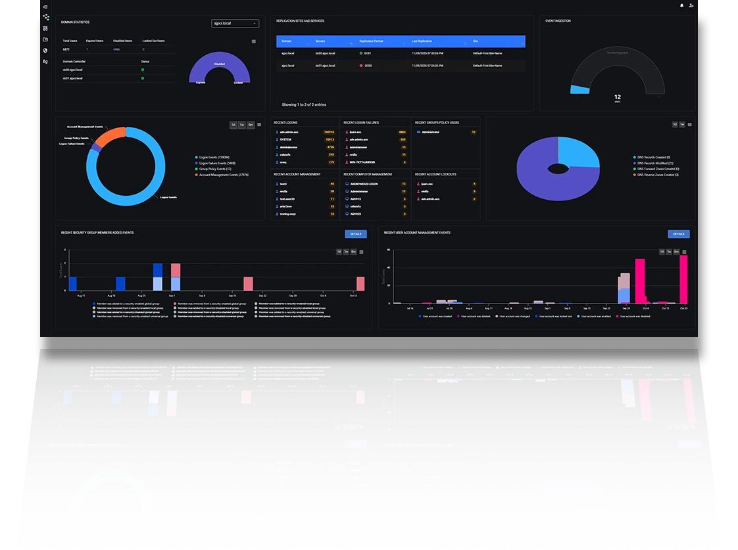Toggle the Account Management Events legend series
The height and width of the screenshot is (550, 738).
click(x=223, y=175)
